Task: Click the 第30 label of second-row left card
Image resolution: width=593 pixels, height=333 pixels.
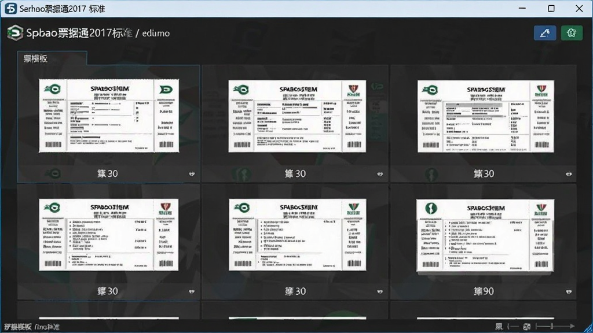Action: [x=107, y=291]
